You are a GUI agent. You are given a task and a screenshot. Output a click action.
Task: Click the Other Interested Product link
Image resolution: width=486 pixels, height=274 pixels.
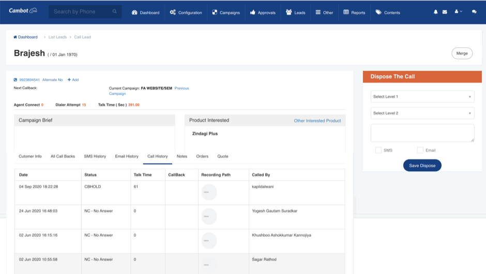[317, 121]
